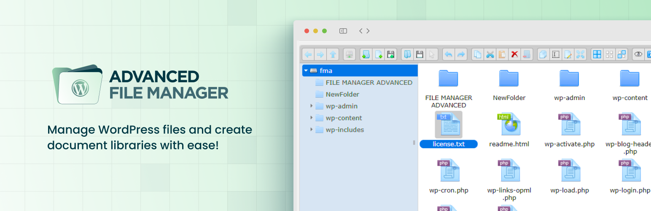Expand the wp-admin tree folder arrow
651x211 pixels.
point(312,106)
